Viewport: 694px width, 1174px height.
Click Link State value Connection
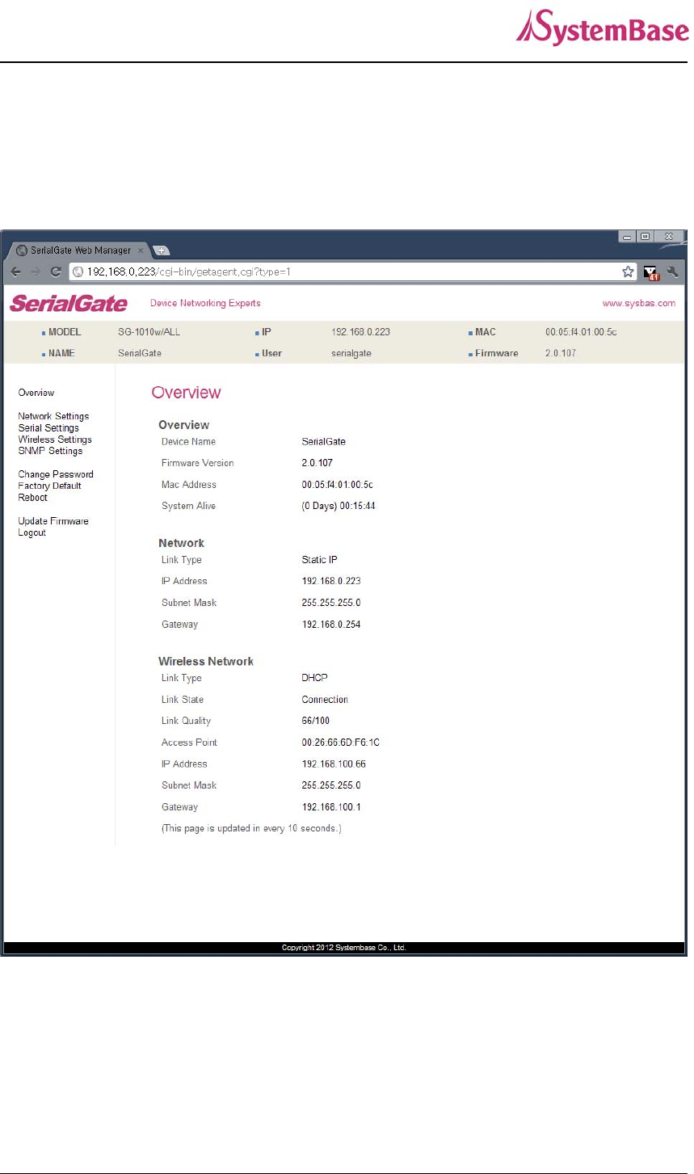(x=325, y=700)
